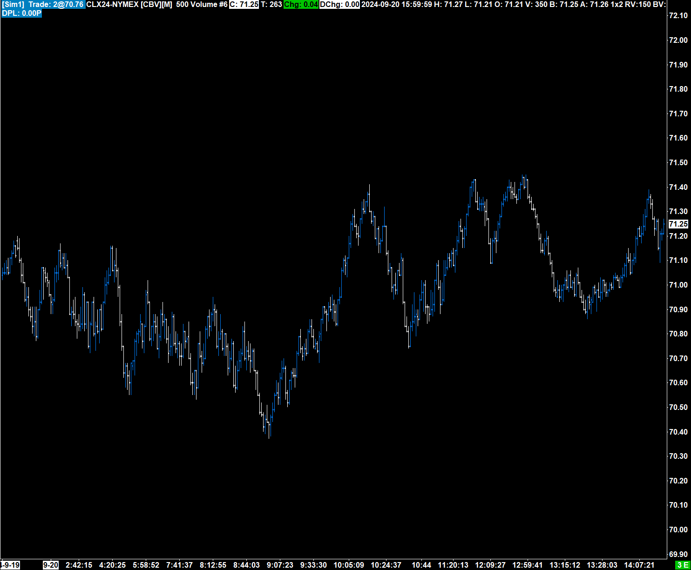Click the '1x2' bid-ask size text
This screenshot has height=570, width=691.
(x=617, y=4)
